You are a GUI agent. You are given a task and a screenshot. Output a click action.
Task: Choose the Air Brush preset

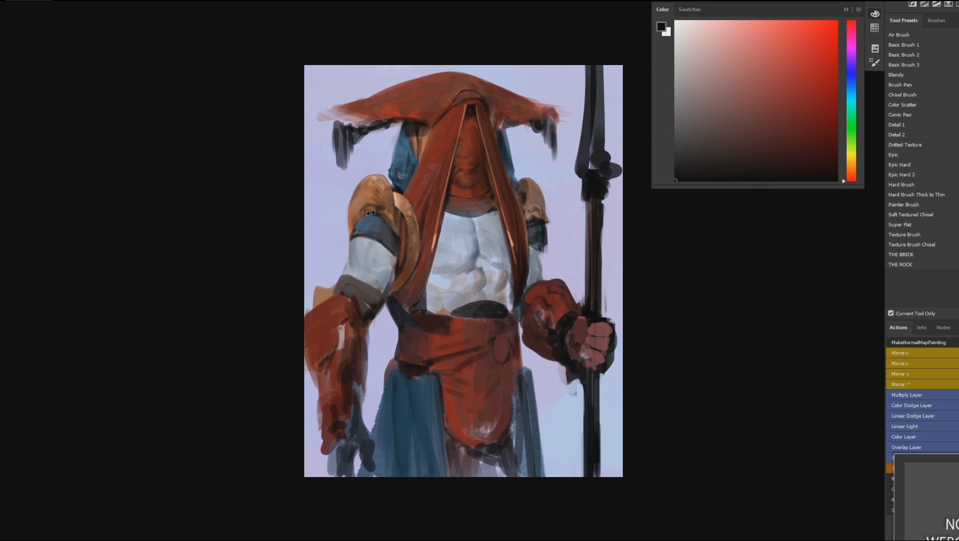(922, 35)
